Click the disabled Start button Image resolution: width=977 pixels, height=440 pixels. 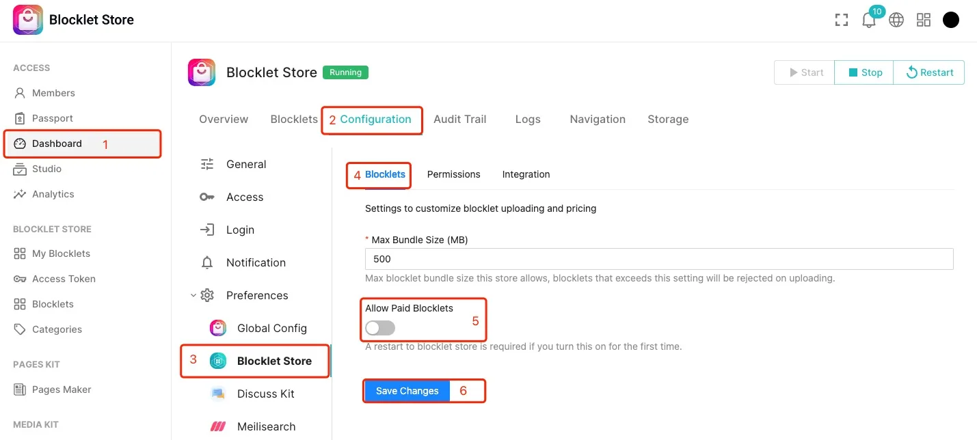coord(805,72)
